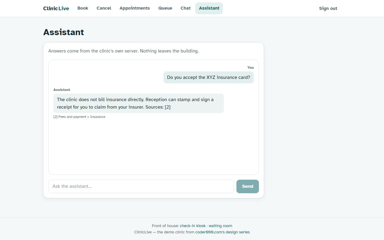Open the Queue page
The width and height of the screenshot is (384, 240).
click(165, 8)
